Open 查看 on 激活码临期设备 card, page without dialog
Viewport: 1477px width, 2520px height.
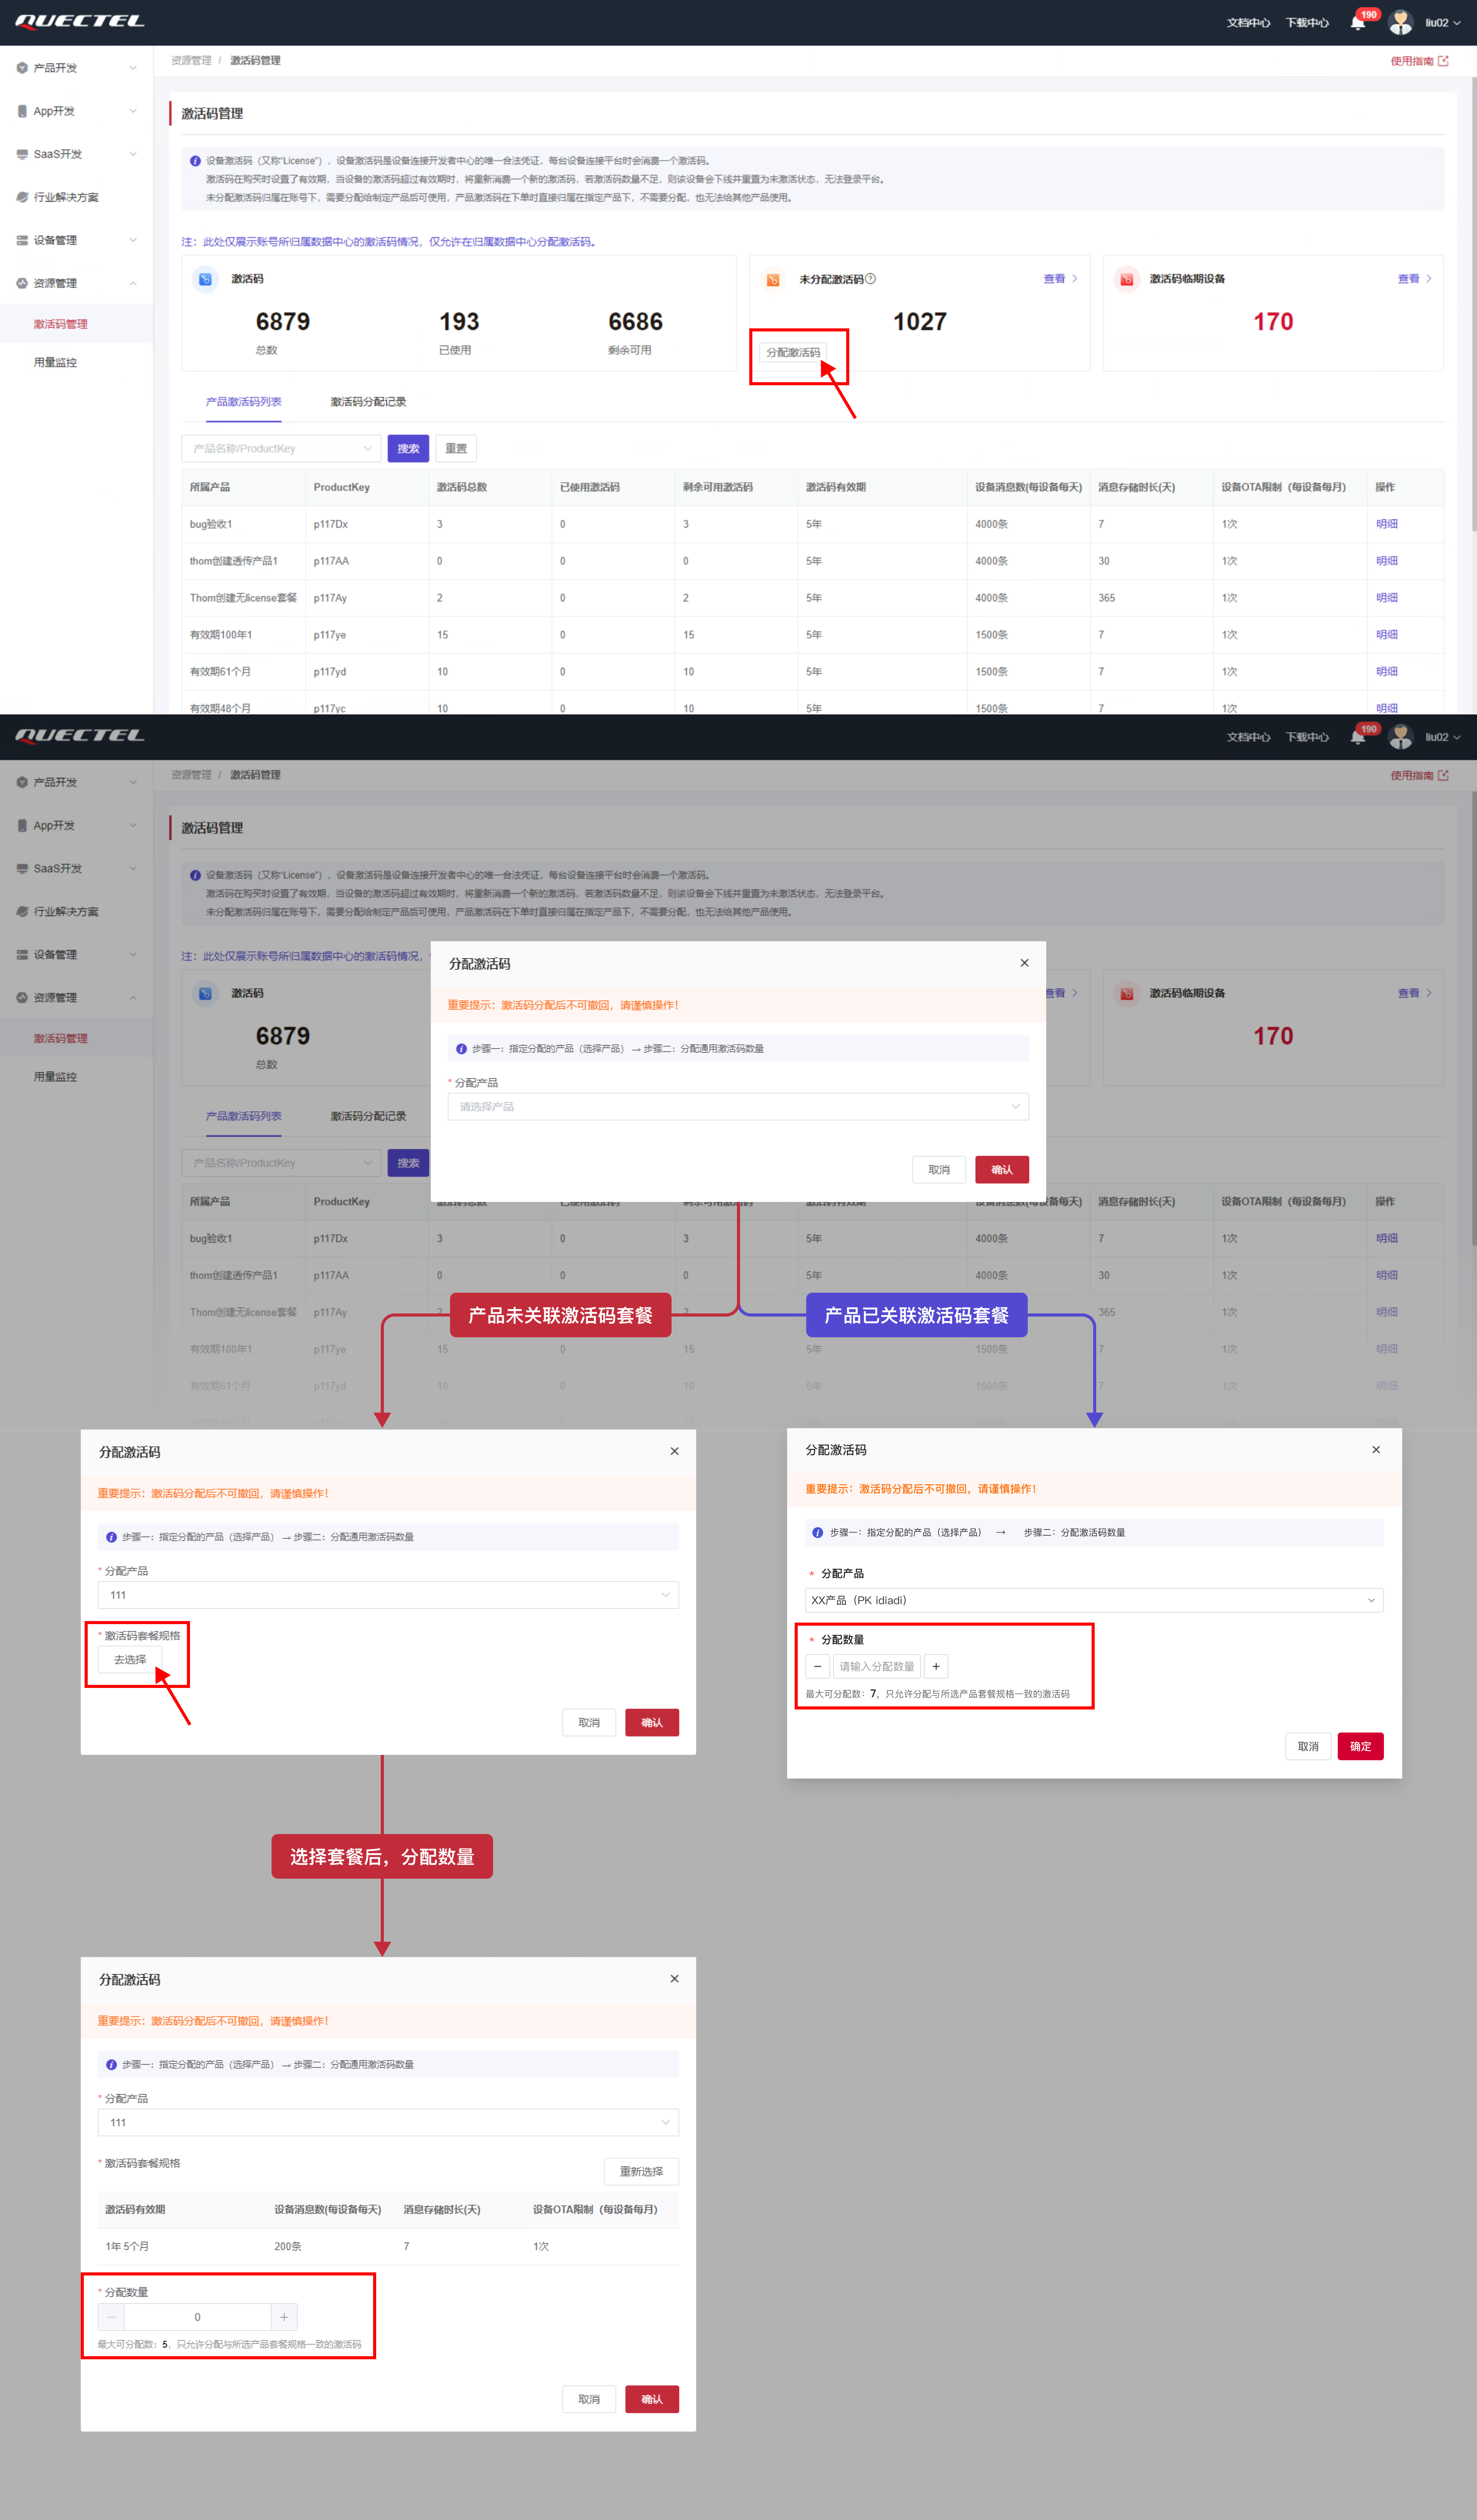coord(1415,279)
